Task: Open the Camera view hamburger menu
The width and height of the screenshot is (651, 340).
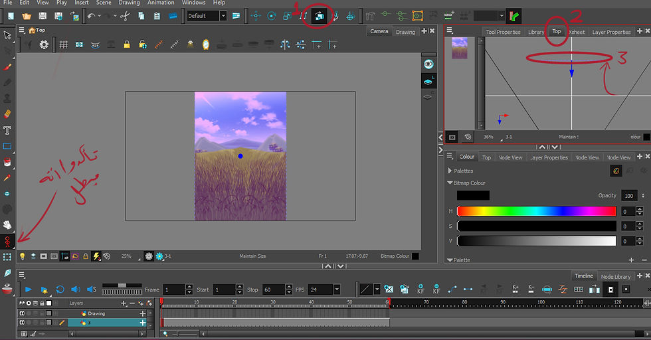Action: 22,30
